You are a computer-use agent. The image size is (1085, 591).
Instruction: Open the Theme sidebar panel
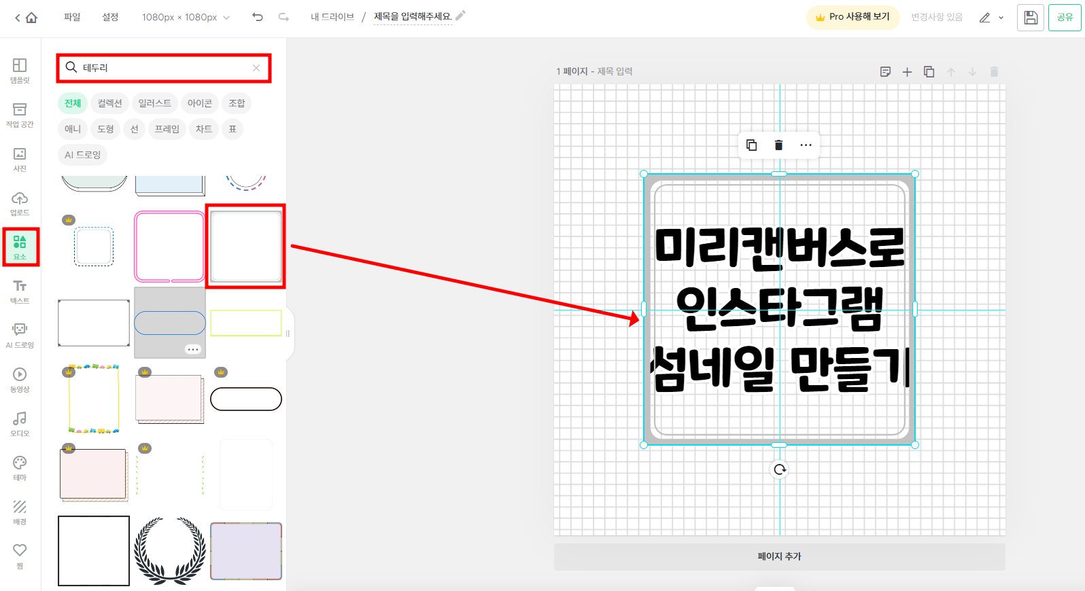[x=20, y=468]
